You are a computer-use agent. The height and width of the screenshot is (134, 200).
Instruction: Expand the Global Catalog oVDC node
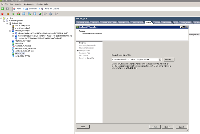[x=13, y=33]
